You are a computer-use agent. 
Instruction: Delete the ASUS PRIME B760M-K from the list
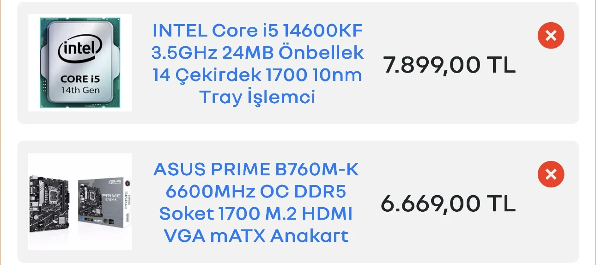coord(551,174)
